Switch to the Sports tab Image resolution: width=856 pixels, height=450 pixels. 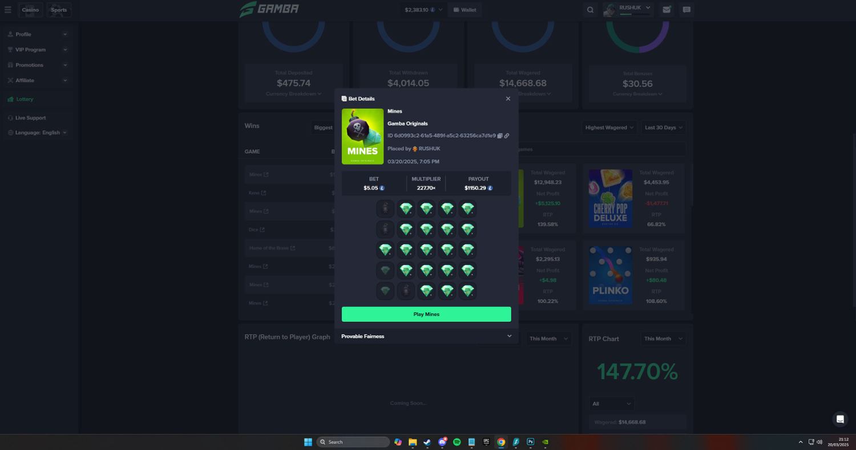tap(58, 10)
